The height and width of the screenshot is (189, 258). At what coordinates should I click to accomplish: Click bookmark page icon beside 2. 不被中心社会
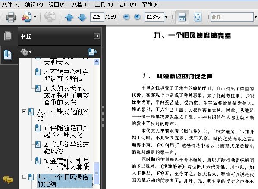[38, 72]
